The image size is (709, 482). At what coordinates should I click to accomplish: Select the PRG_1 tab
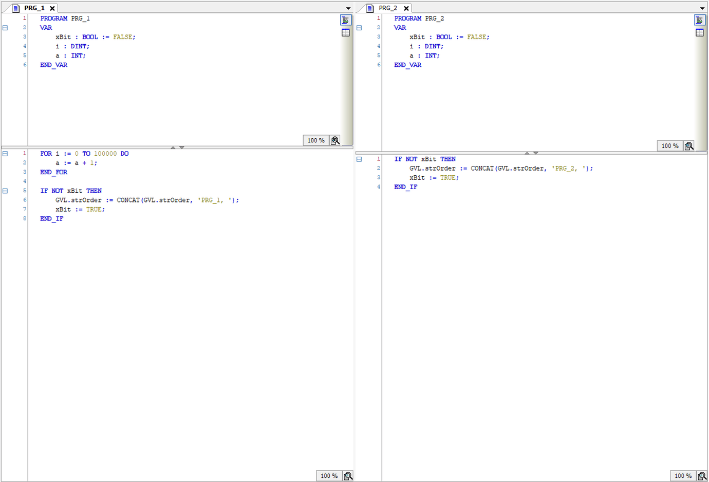click(34, 8)
